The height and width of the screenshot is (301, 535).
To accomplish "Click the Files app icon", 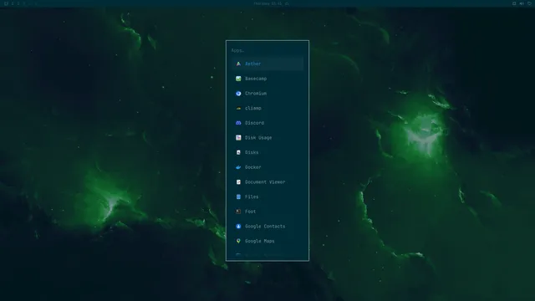I will click(x=238, y=196).
